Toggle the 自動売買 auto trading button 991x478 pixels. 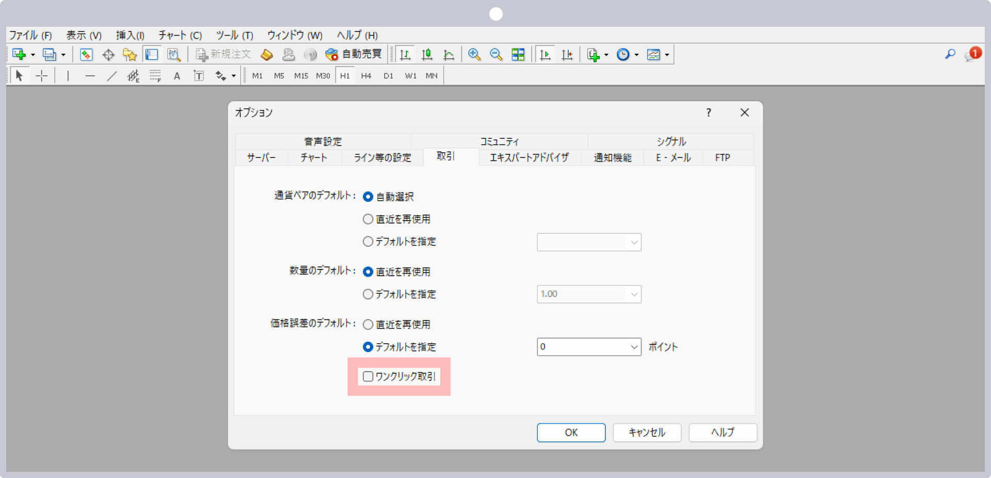click(354, 54)
